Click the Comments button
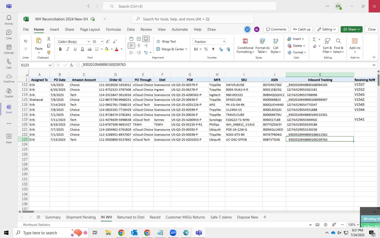The image size is (380, 238). [x=276, y=29]
